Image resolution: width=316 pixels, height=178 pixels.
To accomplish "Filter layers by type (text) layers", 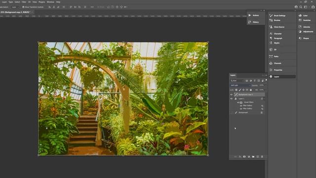I will pyautogui.click(x=255, y=81).
